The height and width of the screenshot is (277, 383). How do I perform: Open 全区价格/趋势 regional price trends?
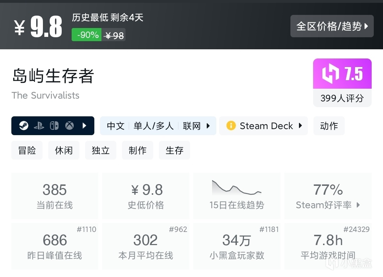332,26
